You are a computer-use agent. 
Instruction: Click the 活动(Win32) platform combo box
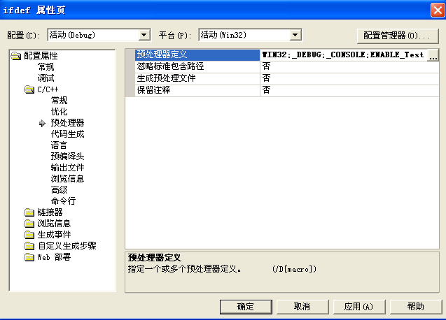click(x=250, y=35)
